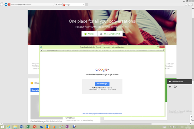Click the ENG language indicator
This screenshot has height=129, width=194.
182,127
